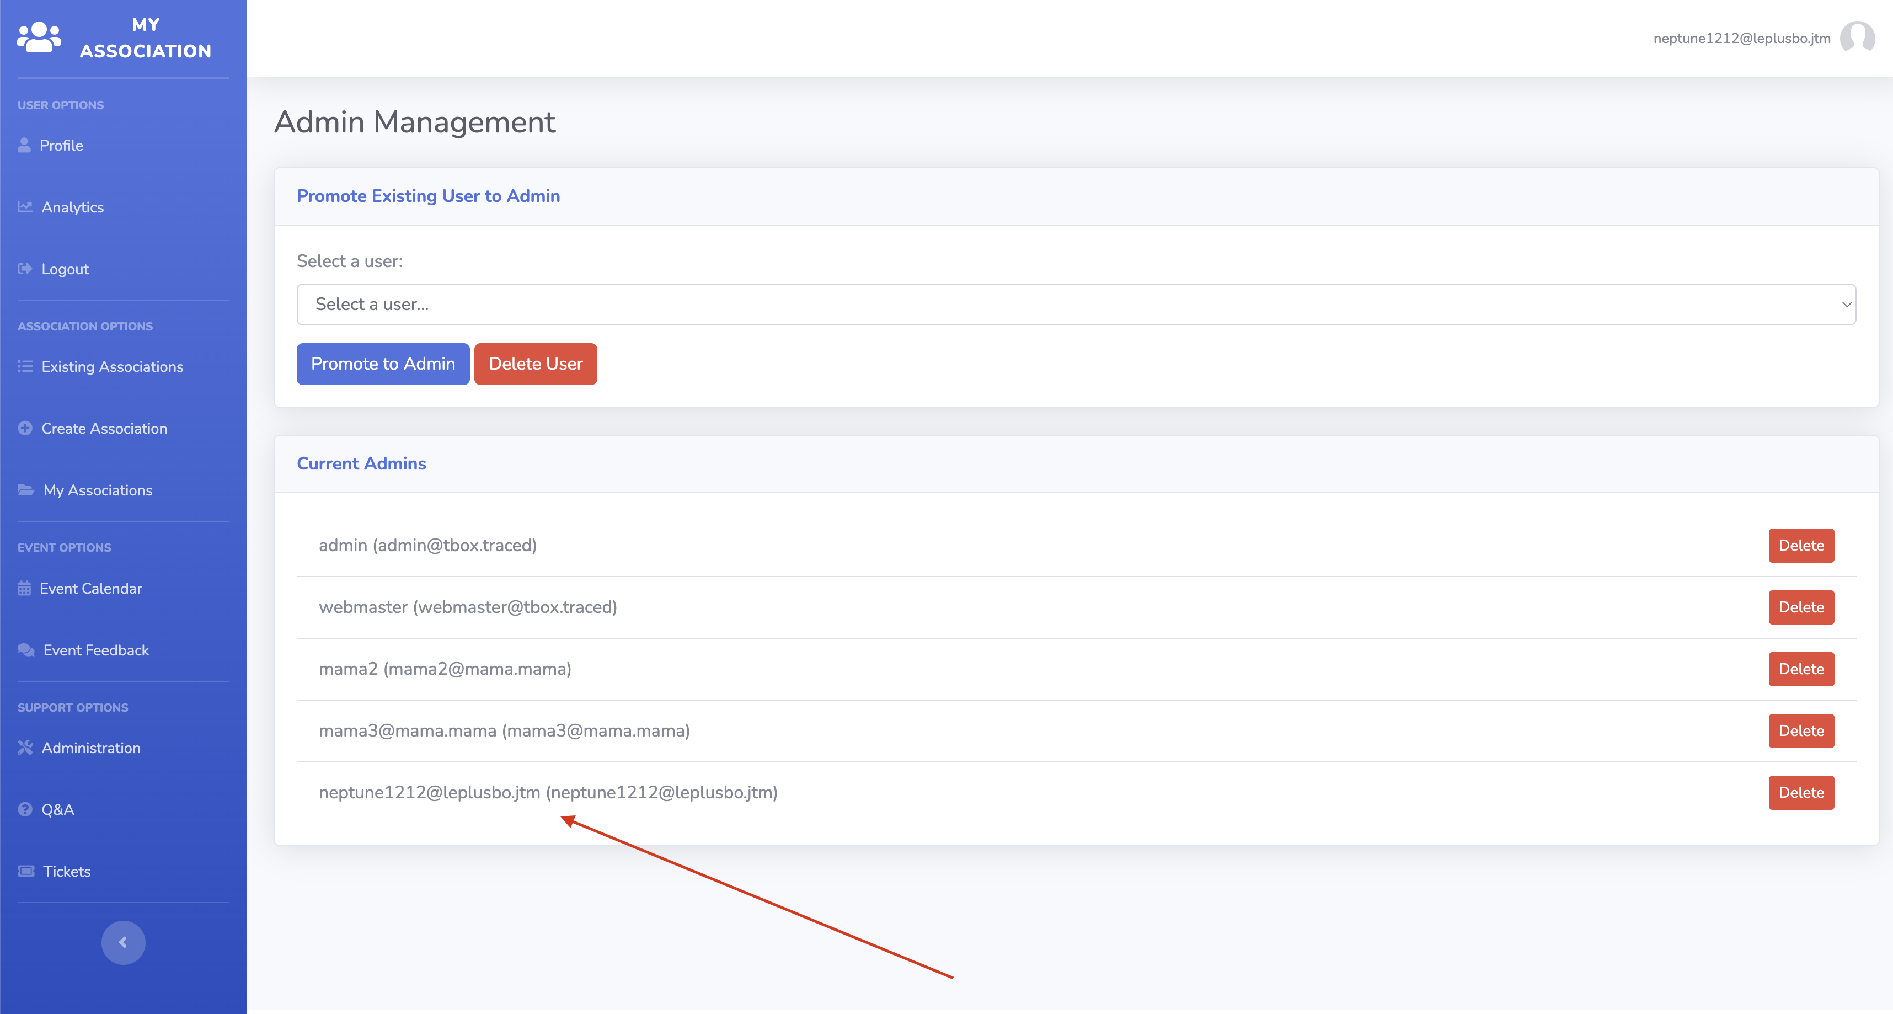The width and height of the screenshot is (1893, 1014).
Task: Go to Existing Associations menu item
Action: (112, 367)
